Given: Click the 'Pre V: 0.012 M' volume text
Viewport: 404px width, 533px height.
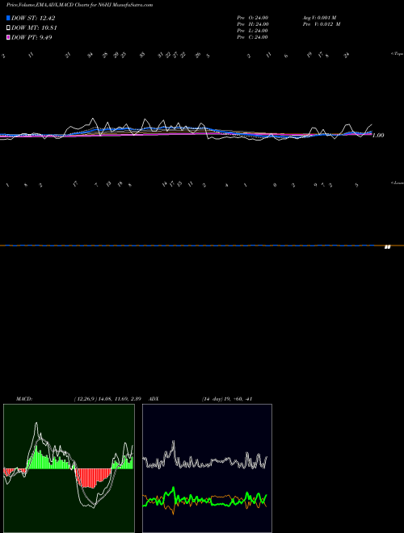Looking at the screenshot, I should point(322,24).
